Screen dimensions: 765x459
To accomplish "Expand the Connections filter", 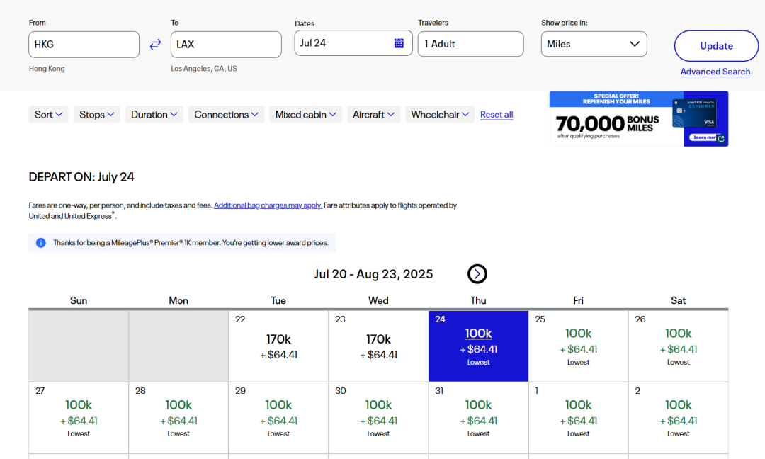I will (226, 115).
